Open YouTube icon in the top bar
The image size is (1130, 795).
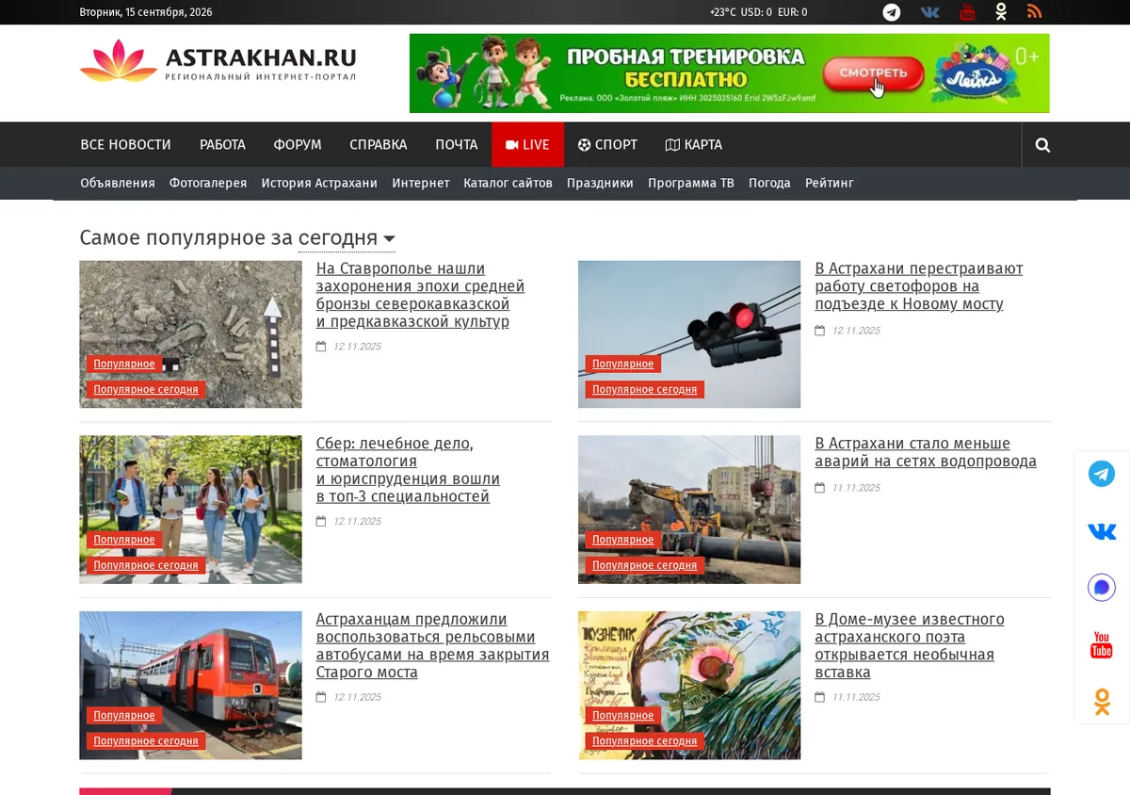click(x=967, y=12)
